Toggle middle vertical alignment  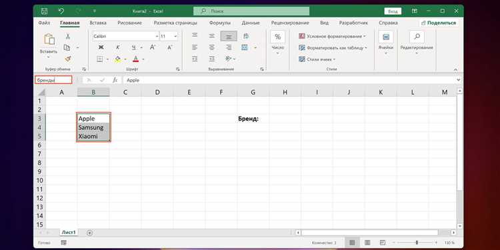212,36
